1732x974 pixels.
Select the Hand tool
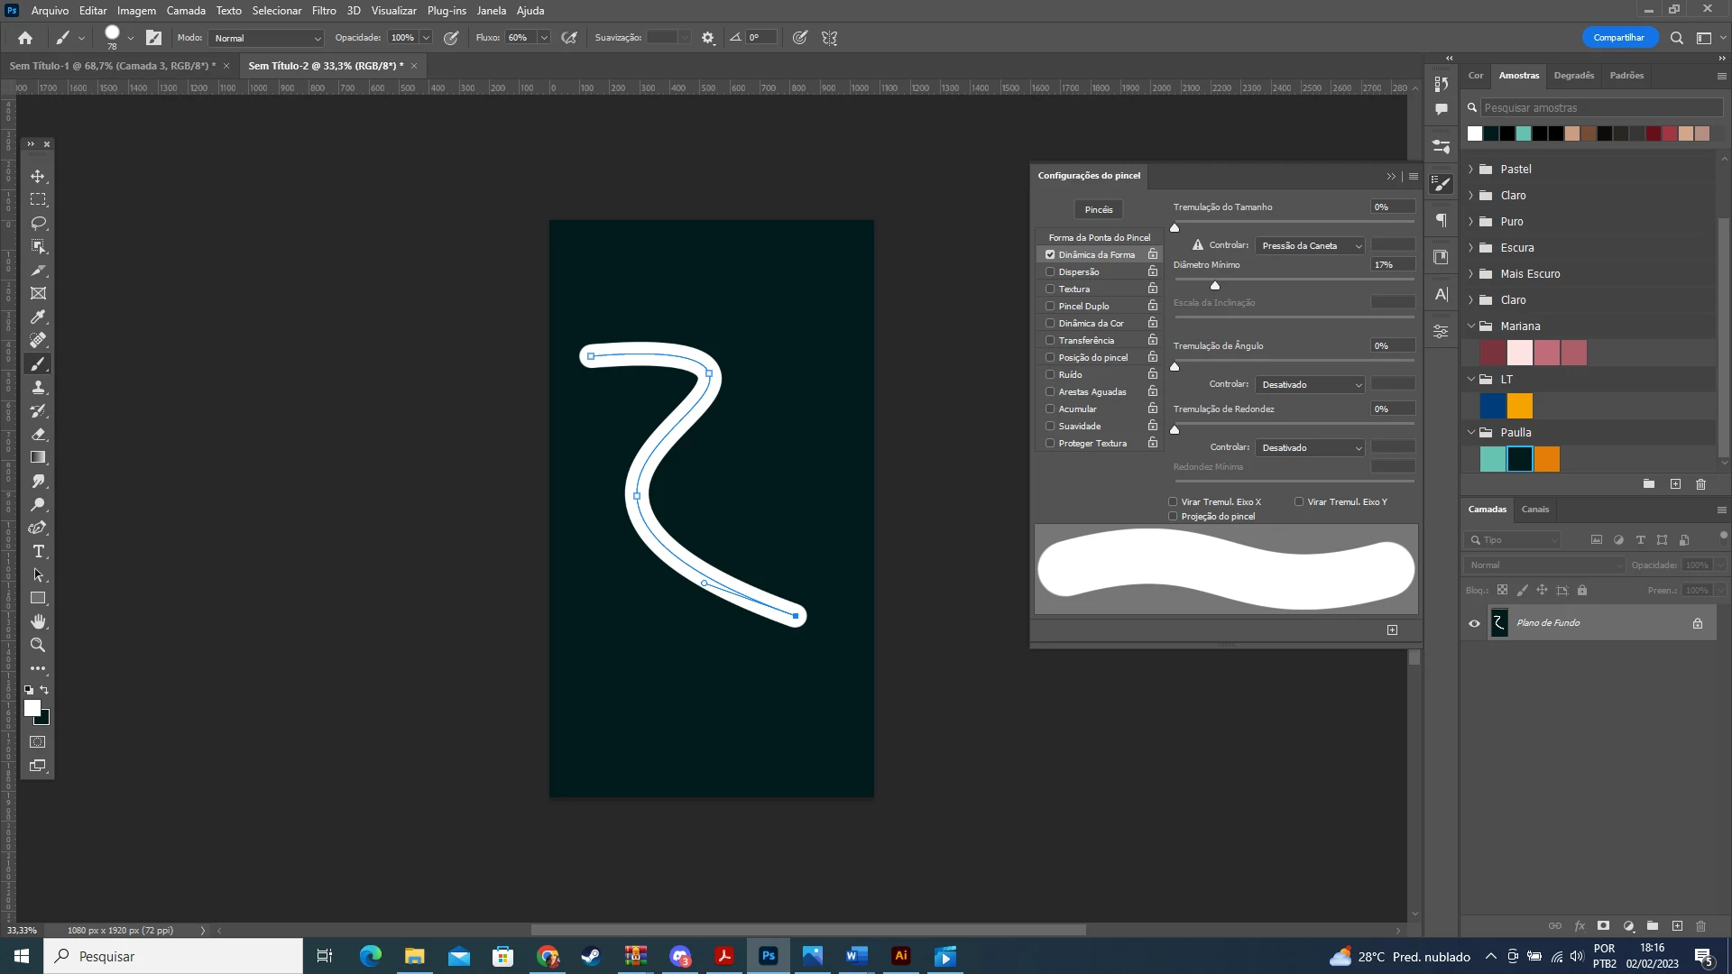(x=38, y=621)
